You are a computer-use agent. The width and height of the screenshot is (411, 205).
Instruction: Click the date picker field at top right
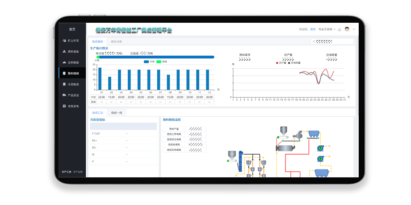click(331, 41)
